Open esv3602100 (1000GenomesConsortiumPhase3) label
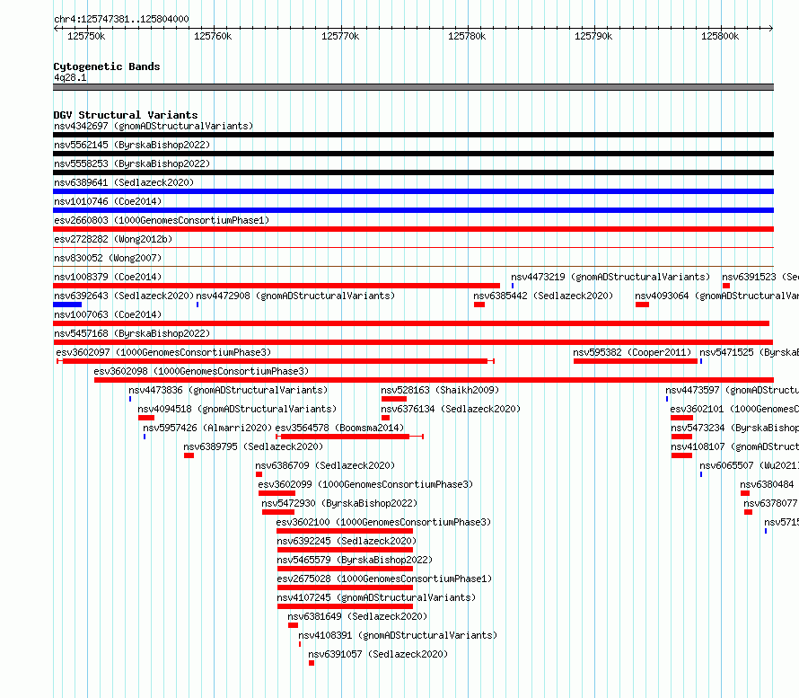This screenshot has width=799, height=698. coord(383,522)
